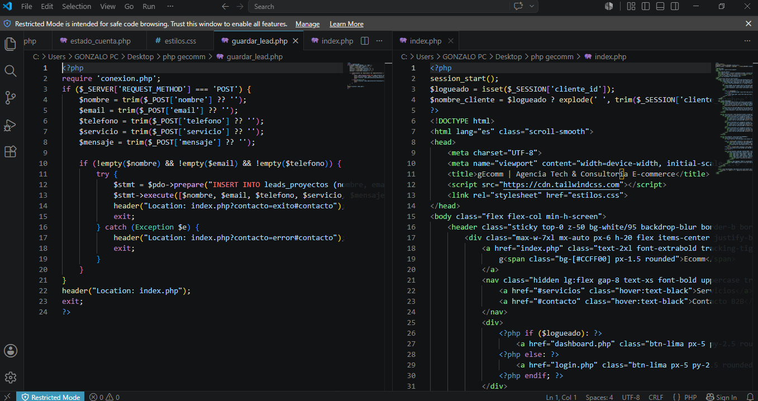
Task: Click the Ln 1, Col 1 cursor position
Action: [561, 397]
